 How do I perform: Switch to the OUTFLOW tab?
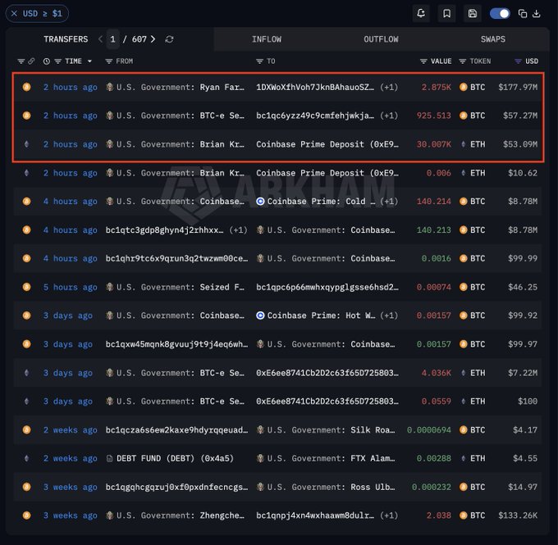[381, 39]
